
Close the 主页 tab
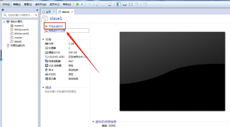pyautogui.click(x=54, y=12)
